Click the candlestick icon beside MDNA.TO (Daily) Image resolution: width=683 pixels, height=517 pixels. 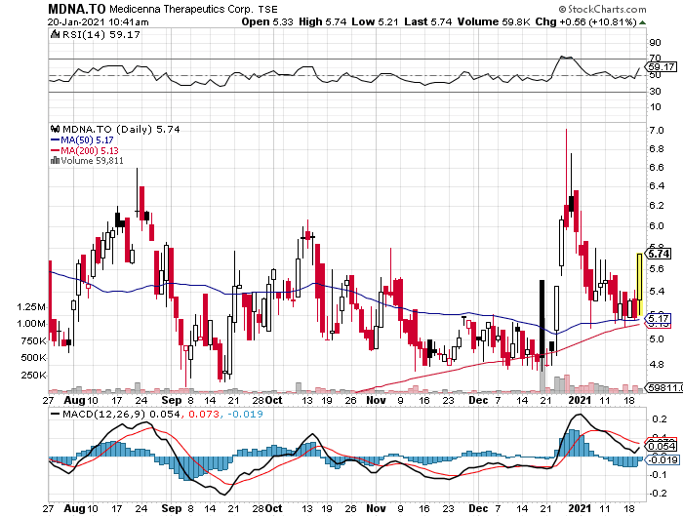pos(56,130)
